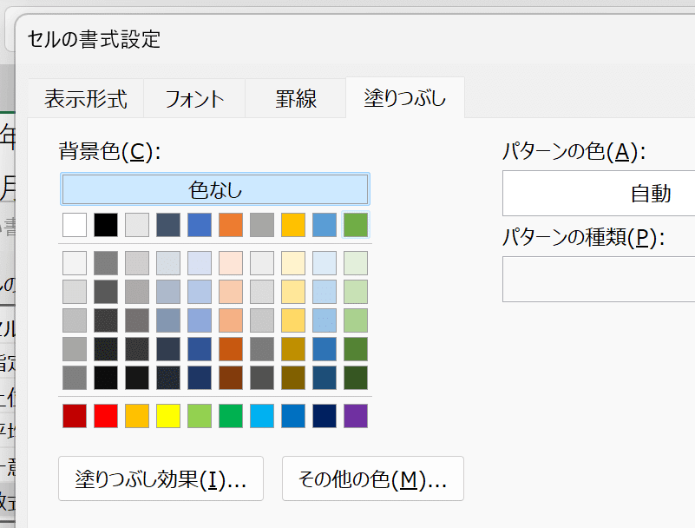This screenshot has width=695, height=528.
Task: Click the 色なし button
Action: pos(215,189)
